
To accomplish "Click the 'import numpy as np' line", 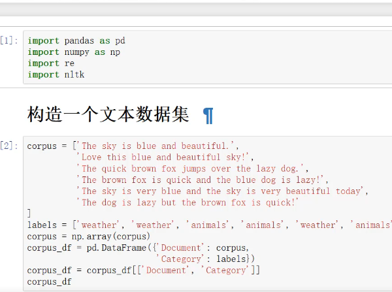I will (x=73, y=52).
